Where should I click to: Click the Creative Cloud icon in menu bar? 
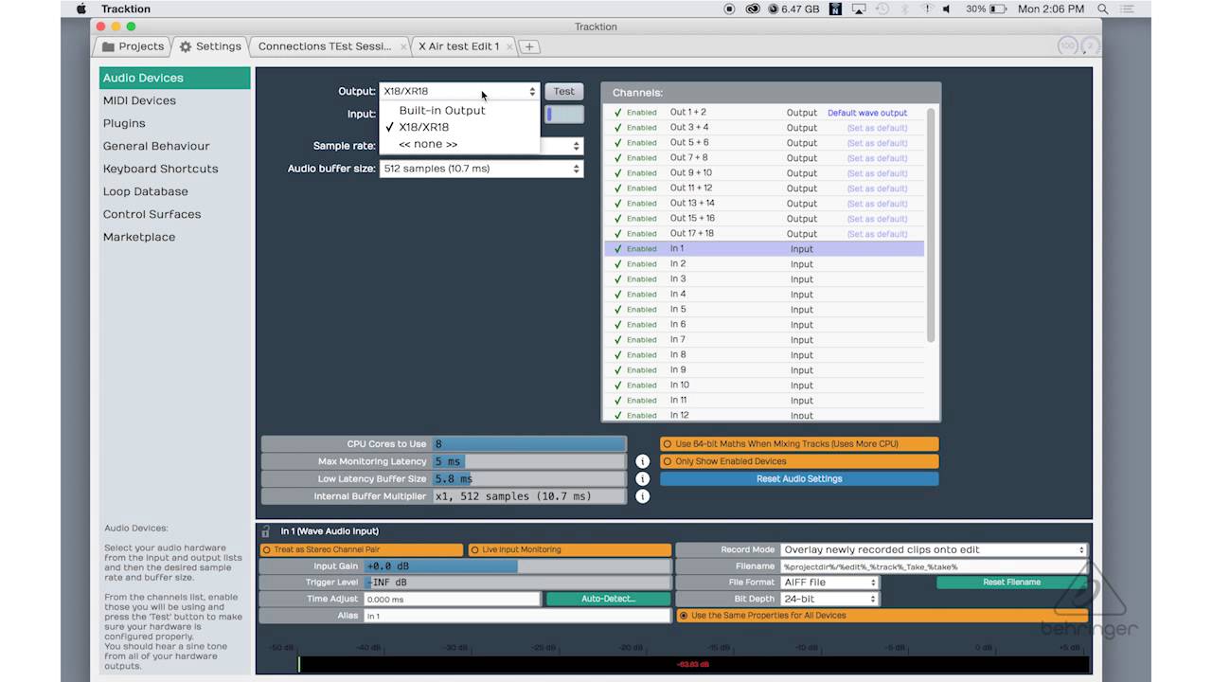(752, 9)
